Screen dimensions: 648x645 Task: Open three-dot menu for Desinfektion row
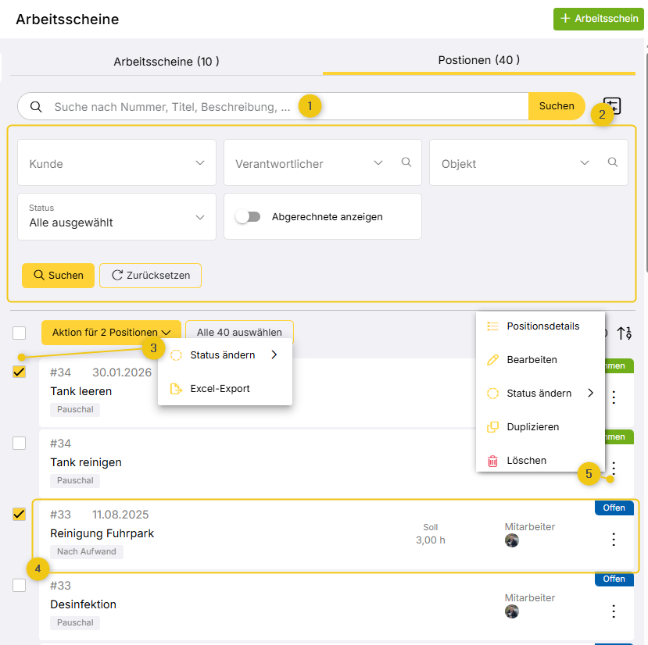(x=614, y=611)
